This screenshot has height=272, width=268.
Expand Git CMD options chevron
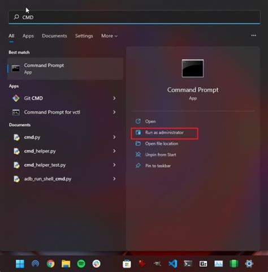click(x=114, y=98)
